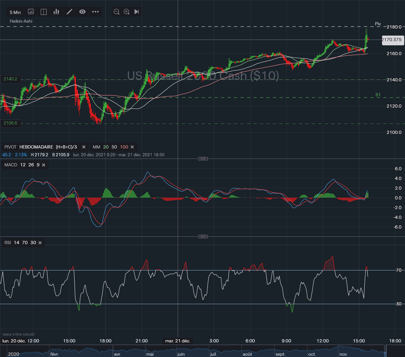
Task: Click the 2140.2 pivot level label
Action: click(x=10, y=79)
